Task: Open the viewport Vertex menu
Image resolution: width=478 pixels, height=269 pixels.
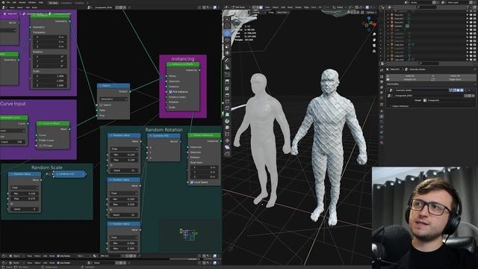Action: [298, 7]
